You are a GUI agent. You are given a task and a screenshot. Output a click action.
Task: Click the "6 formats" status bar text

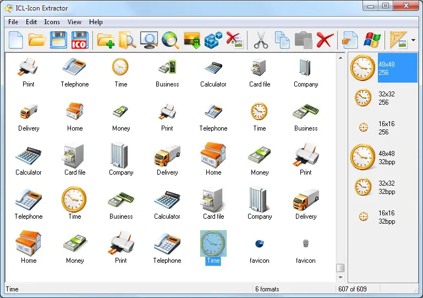coord(267,289)
